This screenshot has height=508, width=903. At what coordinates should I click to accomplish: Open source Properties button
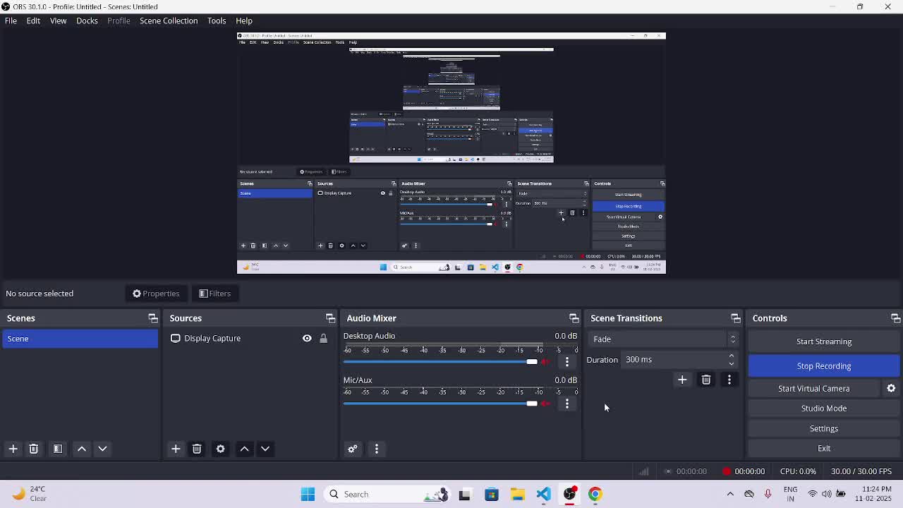[156, 294]
